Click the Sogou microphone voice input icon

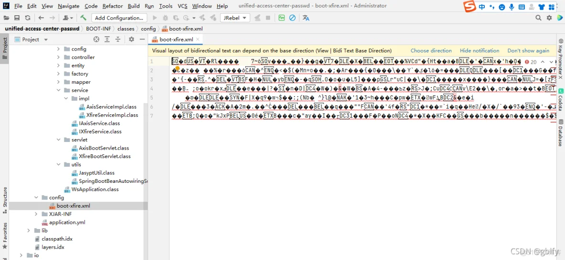click(512, 7)
